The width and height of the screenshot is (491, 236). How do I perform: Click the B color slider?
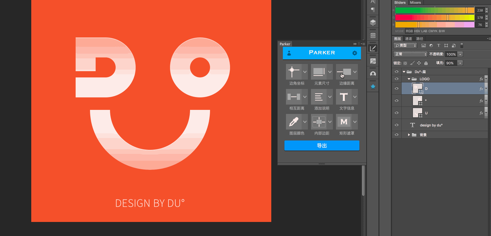tap(435, 25)
